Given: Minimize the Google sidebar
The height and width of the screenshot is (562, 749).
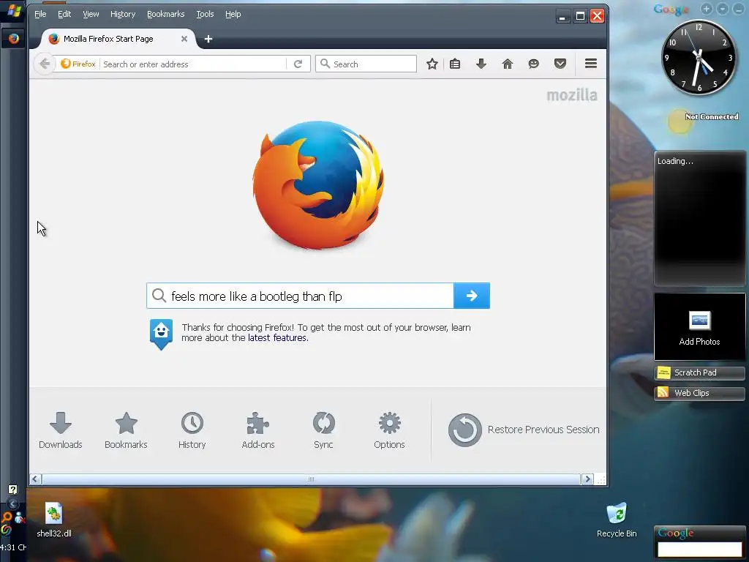Looking at the screenshot, I should click(x=739, y=9).
